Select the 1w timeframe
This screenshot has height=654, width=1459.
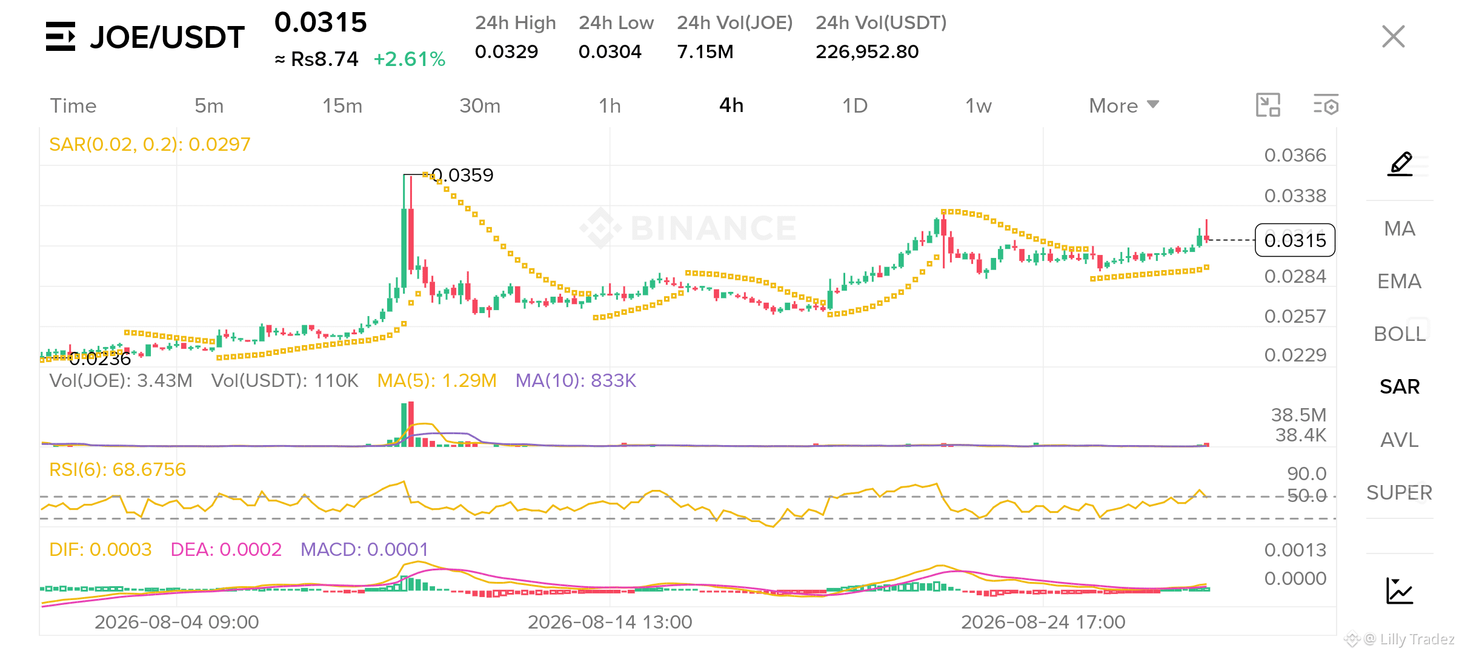point(978,106)
